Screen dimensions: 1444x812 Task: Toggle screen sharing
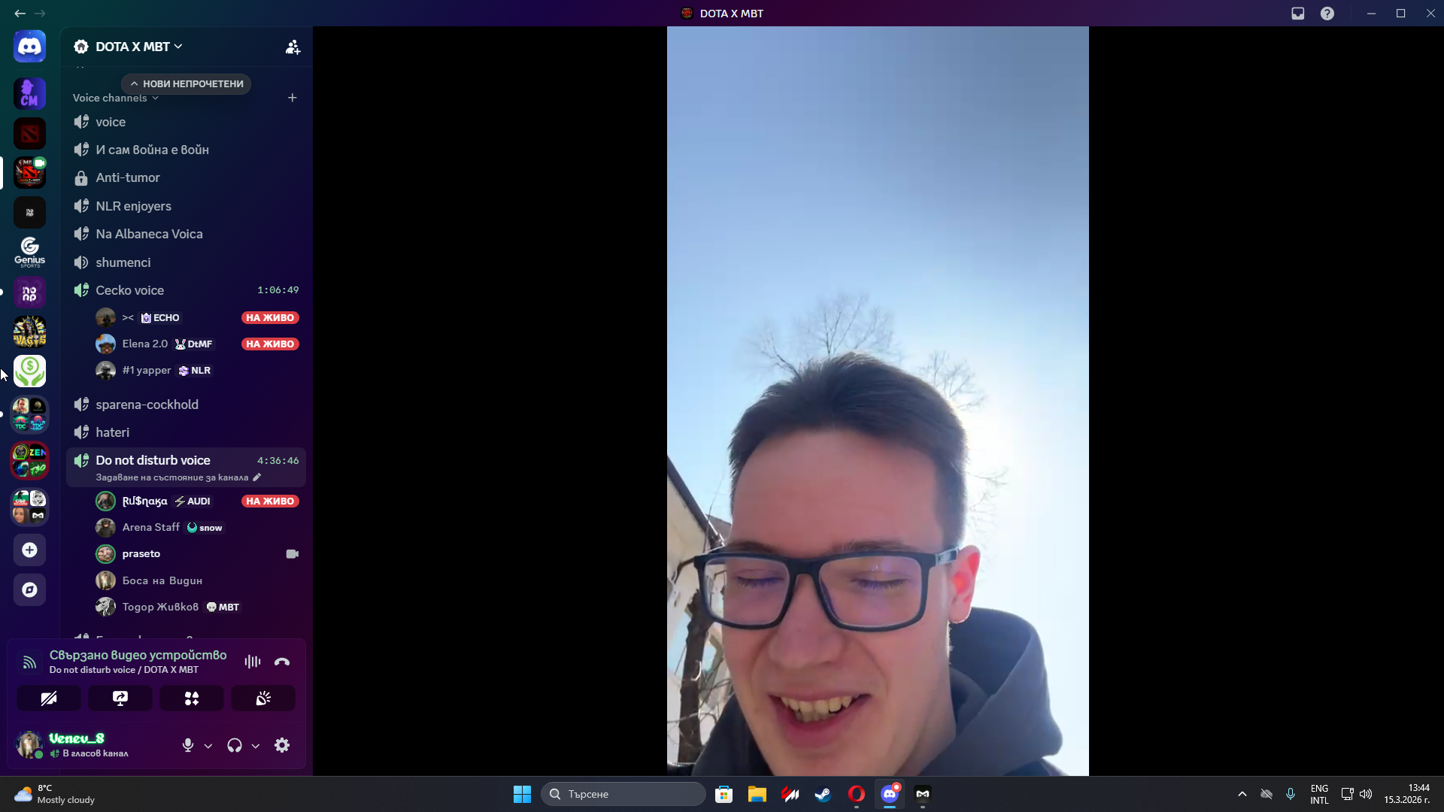click(x=120, y=698)
